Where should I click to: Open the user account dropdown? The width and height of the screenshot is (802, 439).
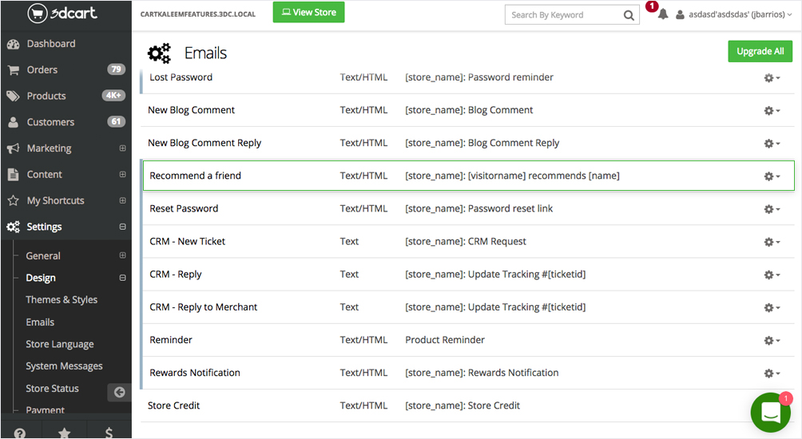[734, 14]
